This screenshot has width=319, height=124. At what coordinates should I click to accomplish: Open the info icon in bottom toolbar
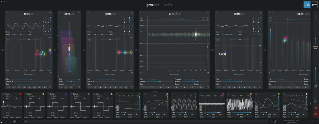pyautogui.click(x=26, y=122)
